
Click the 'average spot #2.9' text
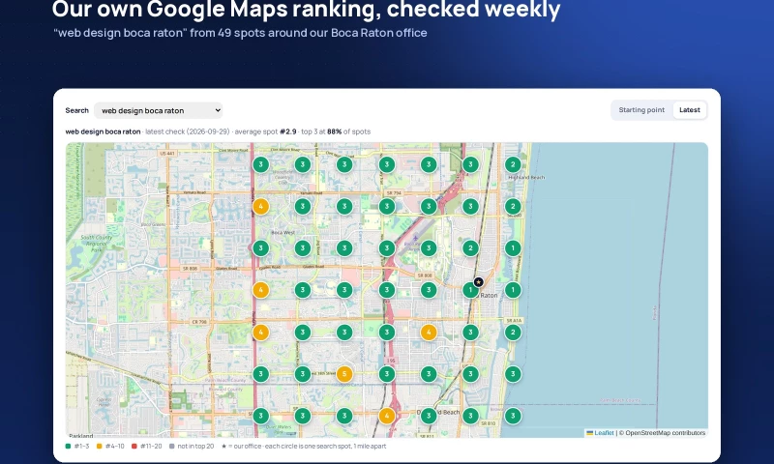[x=265, y=131]
